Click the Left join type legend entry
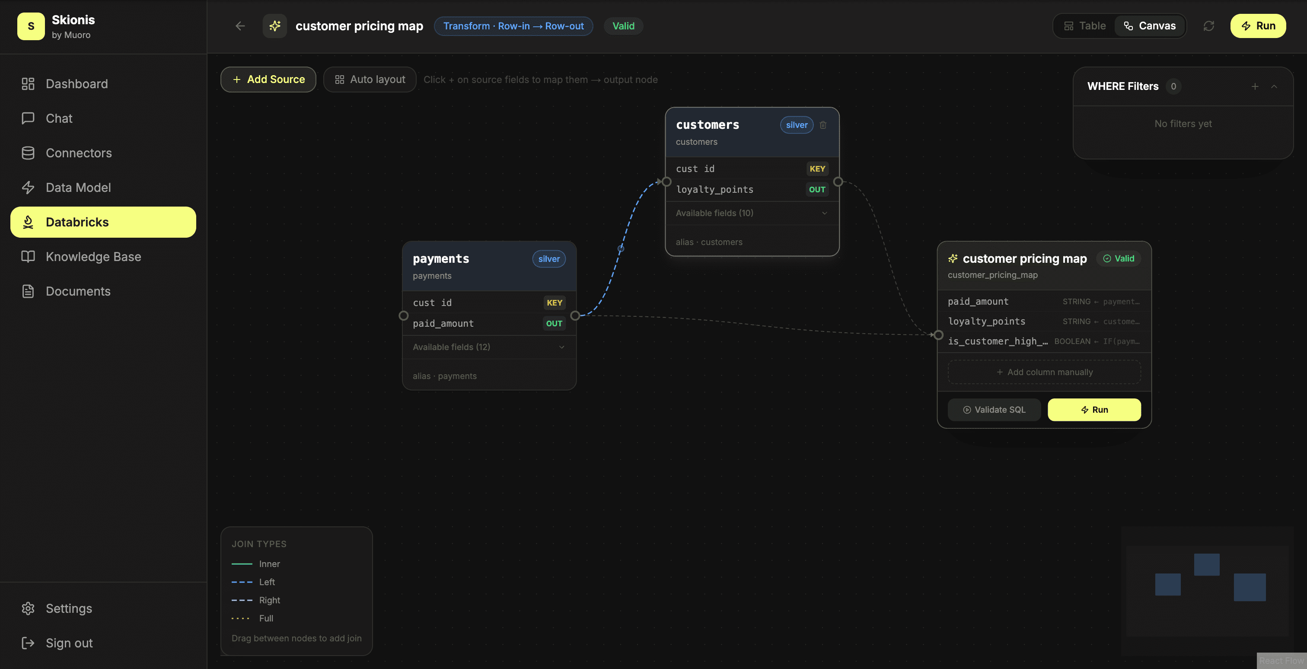This screenshot has height=669, width=1307. pyautogui.click(x=253, y=582)
